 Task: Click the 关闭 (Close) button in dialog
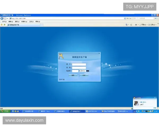(84, 75)
